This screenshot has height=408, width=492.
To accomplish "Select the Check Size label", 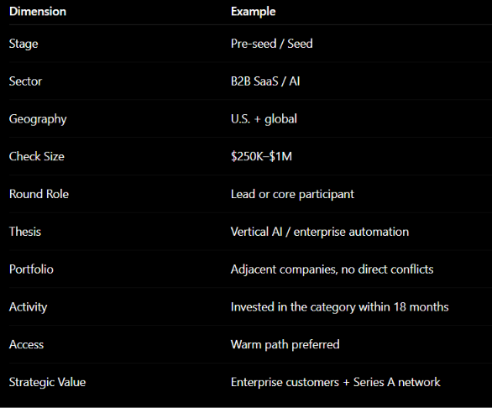I will (x=37, y=156).
